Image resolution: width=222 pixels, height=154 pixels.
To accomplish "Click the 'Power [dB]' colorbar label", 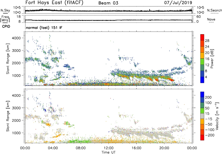I will pyautogui.click(x=212, y=59).
